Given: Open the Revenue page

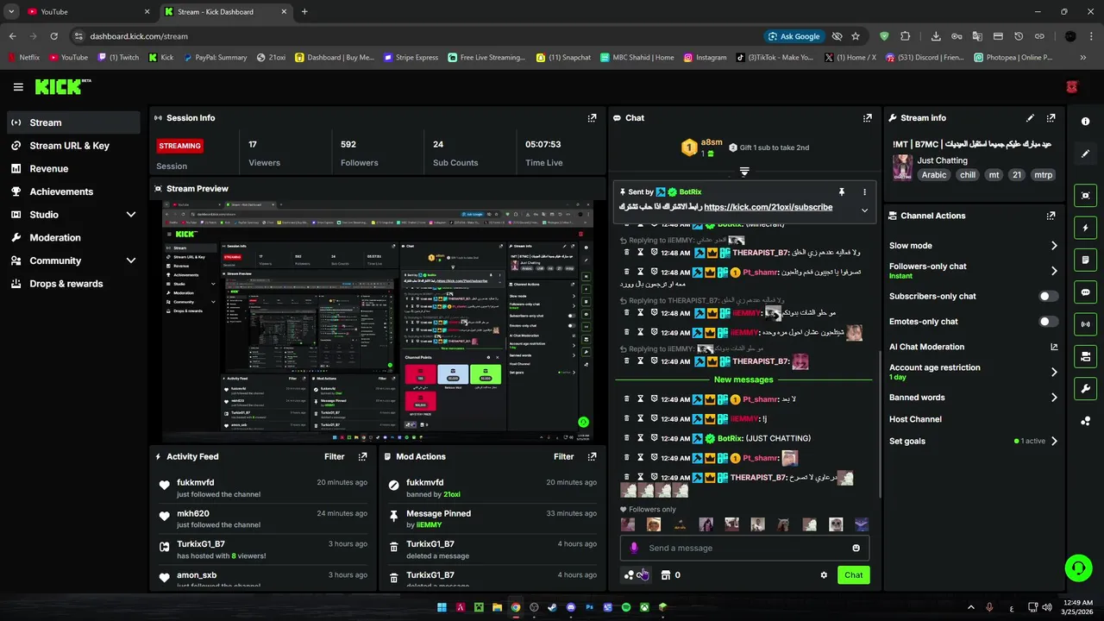Looking at the screenshot, I should point(73,169).
